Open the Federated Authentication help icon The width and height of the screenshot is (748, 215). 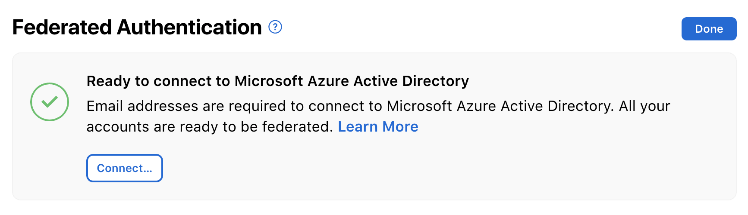tap(275, 27)
